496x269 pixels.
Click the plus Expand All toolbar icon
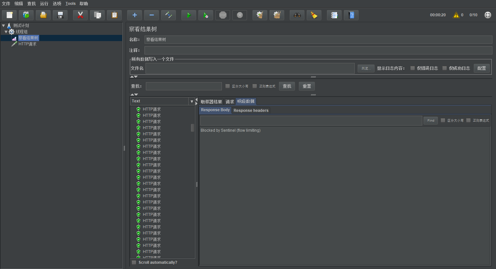[134, 15]
